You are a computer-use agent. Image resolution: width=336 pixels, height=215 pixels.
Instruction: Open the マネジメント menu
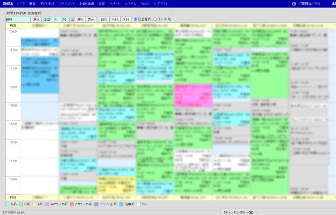pos(67,3)
